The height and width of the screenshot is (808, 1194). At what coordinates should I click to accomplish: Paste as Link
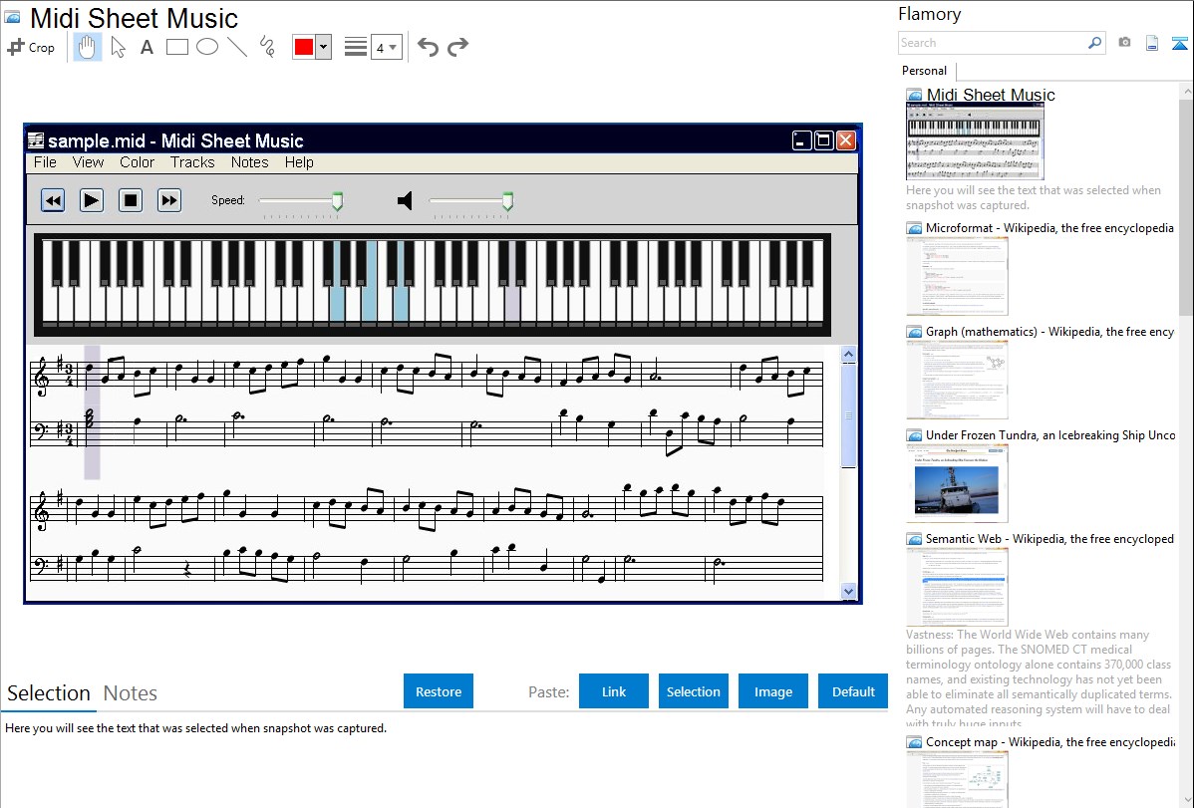tap(614, 691)
